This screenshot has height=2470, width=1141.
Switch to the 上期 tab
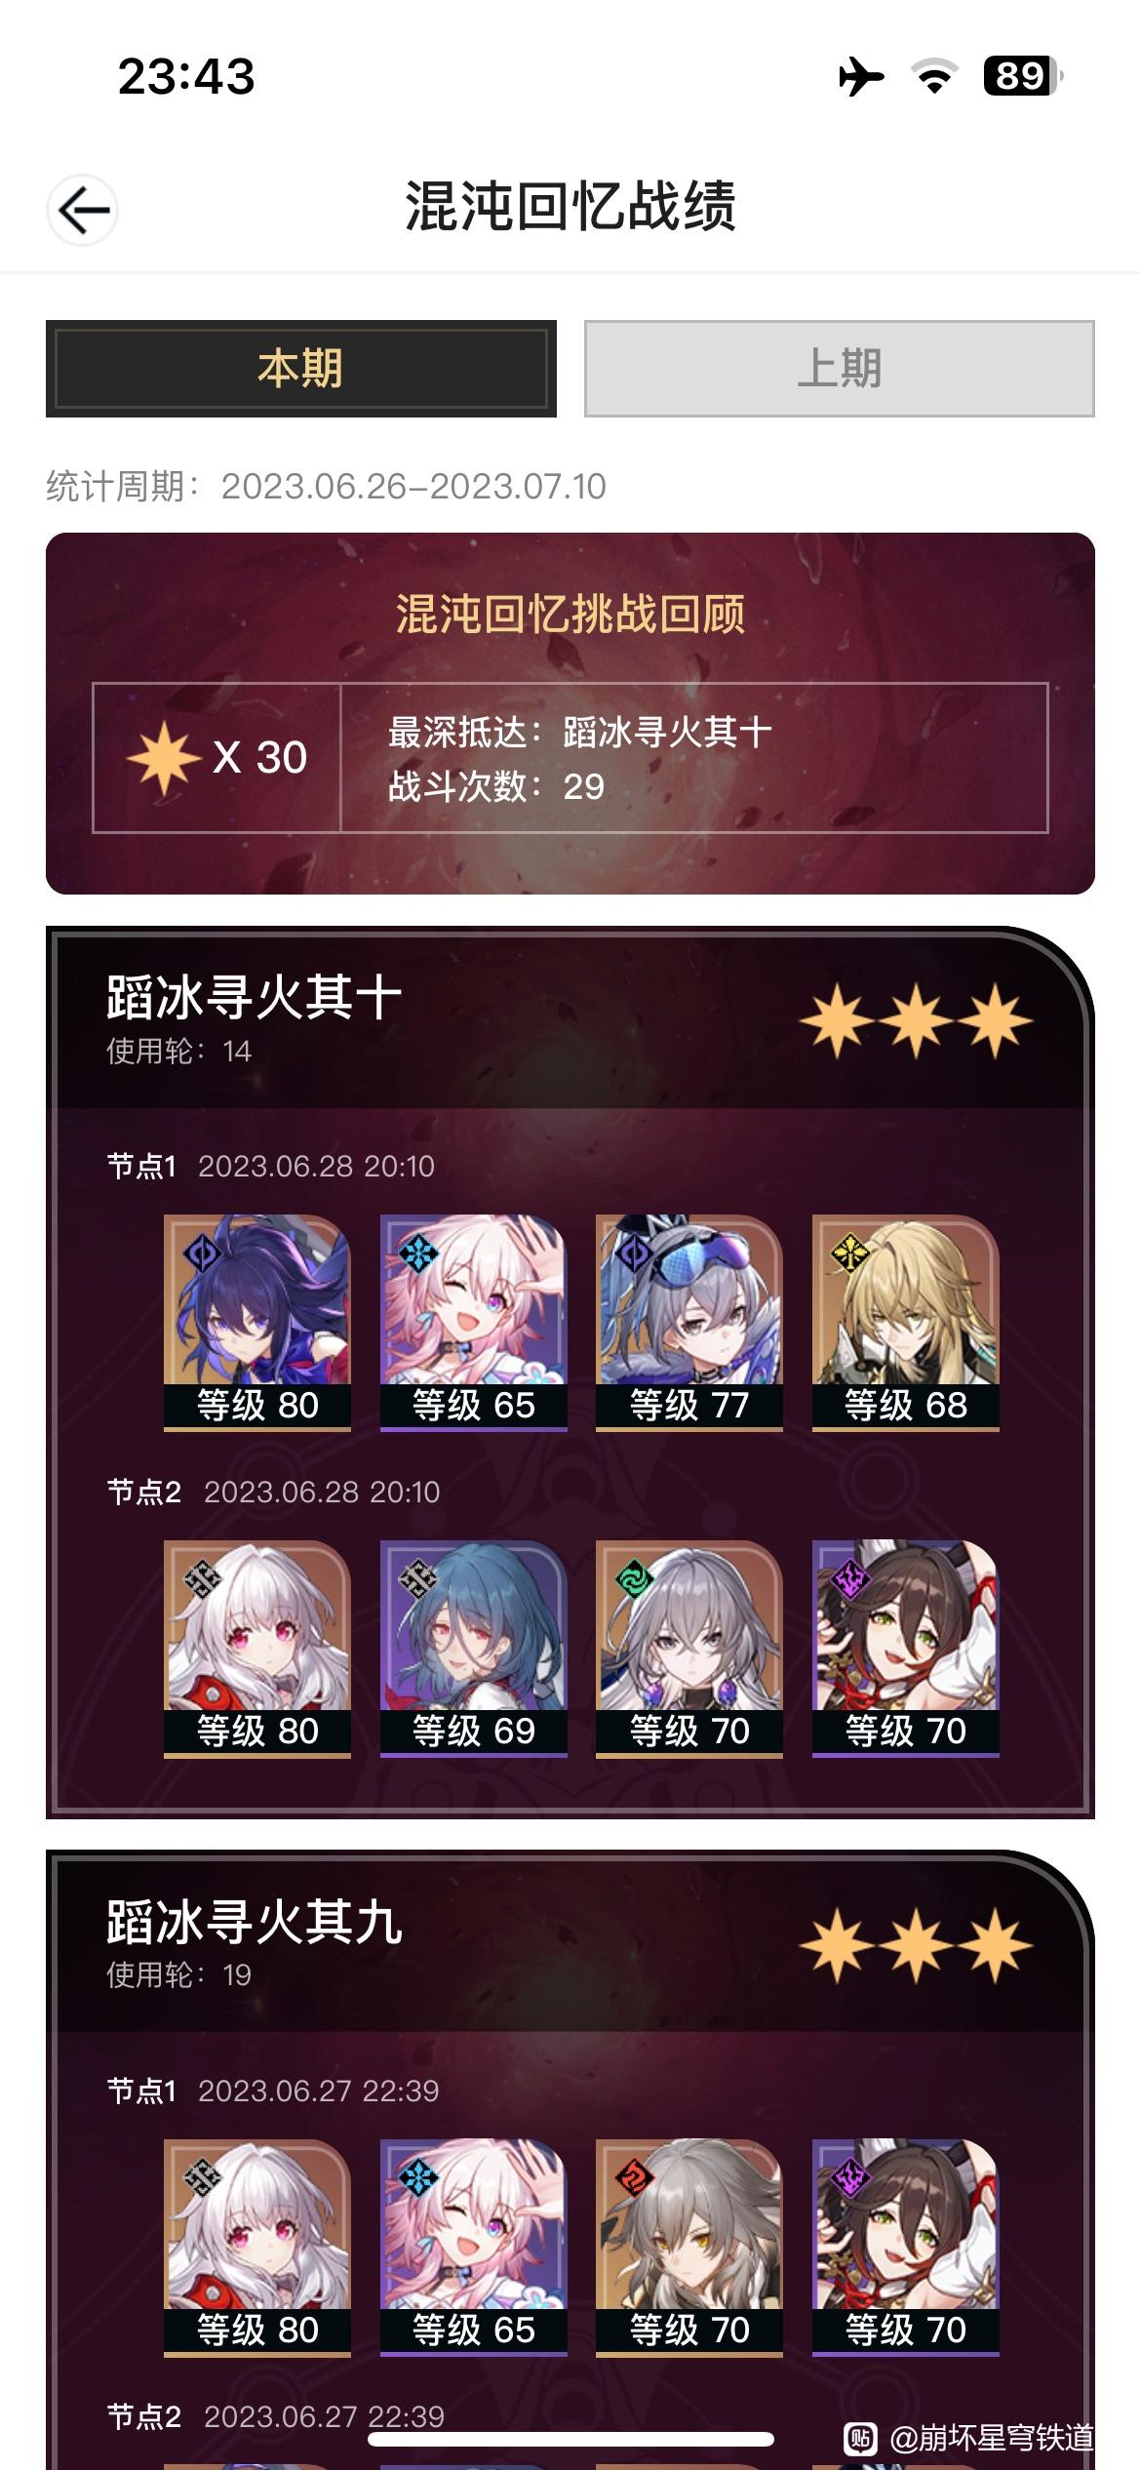[x=839, y=369]
